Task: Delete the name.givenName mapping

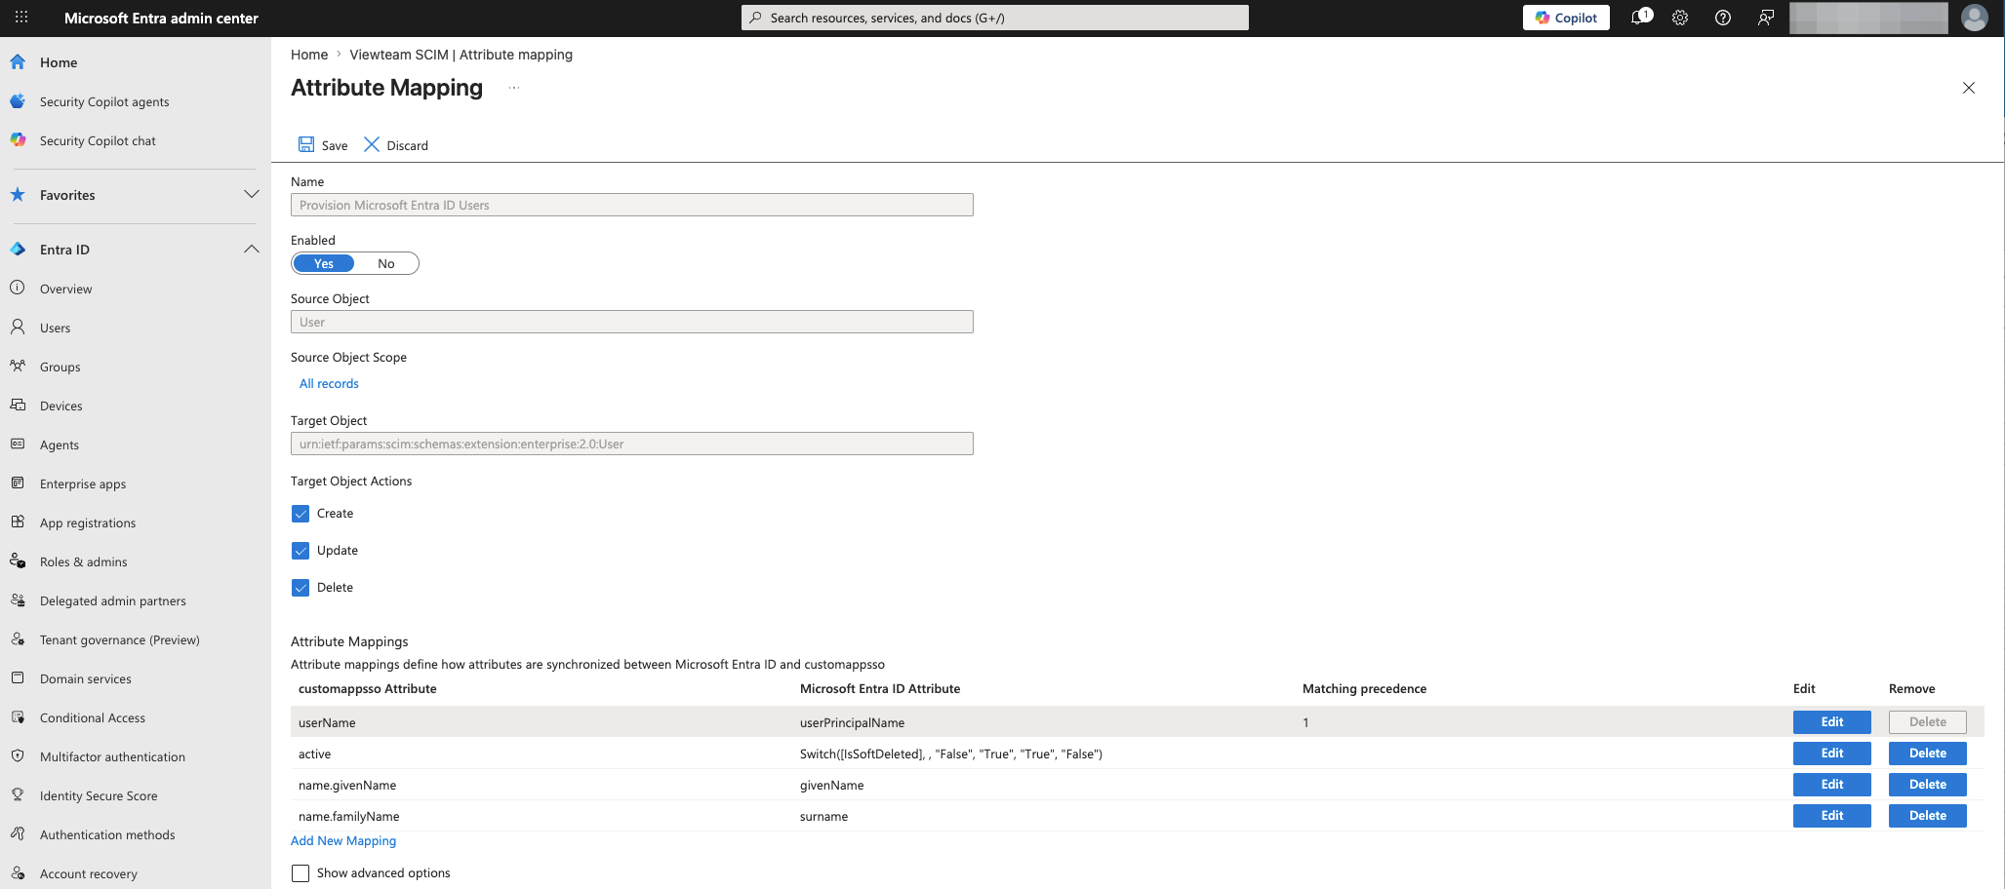Action: point(1927,785)
